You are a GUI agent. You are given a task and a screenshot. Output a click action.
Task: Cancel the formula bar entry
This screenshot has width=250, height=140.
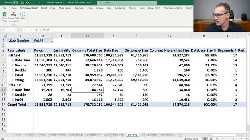pos(25,30)
